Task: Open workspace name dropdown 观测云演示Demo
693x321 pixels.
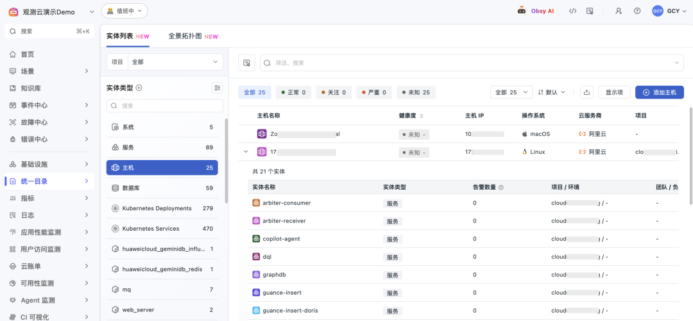Action: 53,12
